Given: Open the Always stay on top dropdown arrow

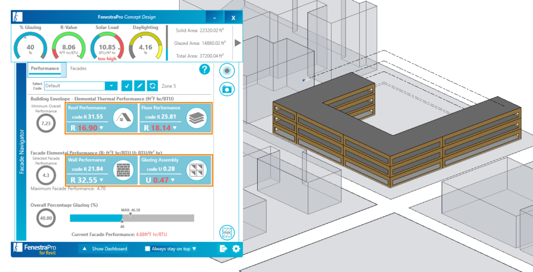Looking at the screenshot, I should (194, 249).
